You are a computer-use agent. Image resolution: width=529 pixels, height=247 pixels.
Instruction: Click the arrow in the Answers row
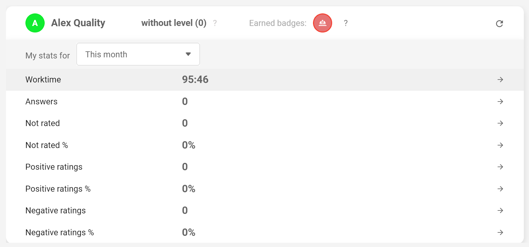click(500, 102)
